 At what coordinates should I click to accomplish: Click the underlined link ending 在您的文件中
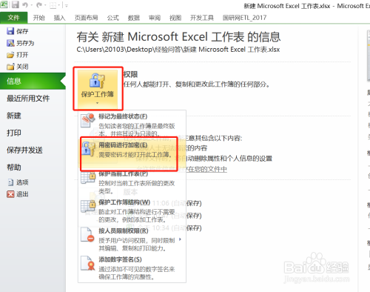click(182, 169)
